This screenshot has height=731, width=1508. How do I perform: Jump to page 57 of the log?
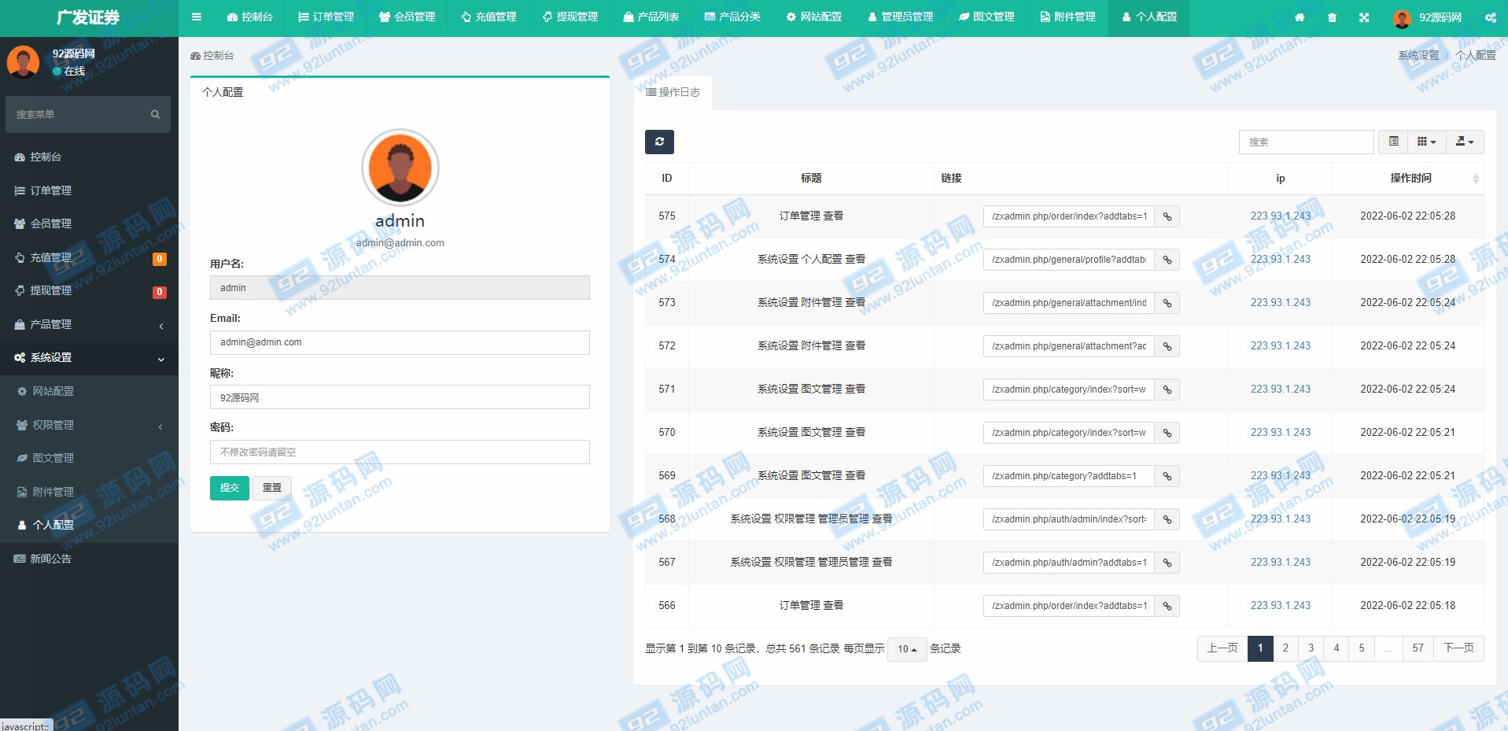[x=1418, y=648]
